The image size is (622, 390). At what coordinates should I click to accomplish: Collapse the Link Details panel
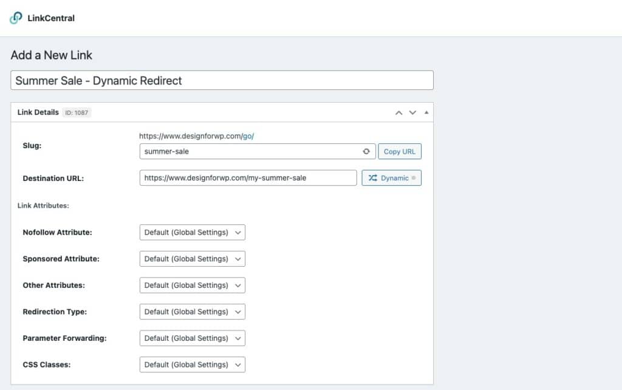tap(426, 112)
